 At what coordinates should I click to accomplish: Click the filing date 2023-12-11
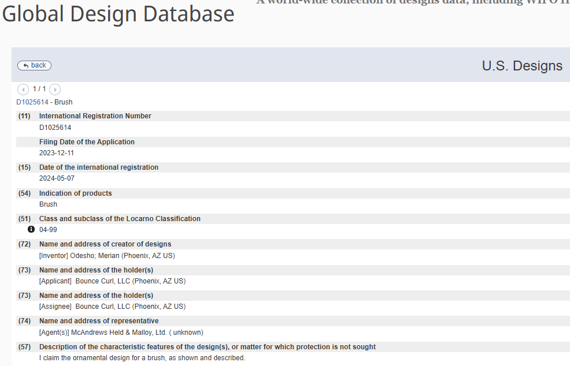tap(57, 153)
